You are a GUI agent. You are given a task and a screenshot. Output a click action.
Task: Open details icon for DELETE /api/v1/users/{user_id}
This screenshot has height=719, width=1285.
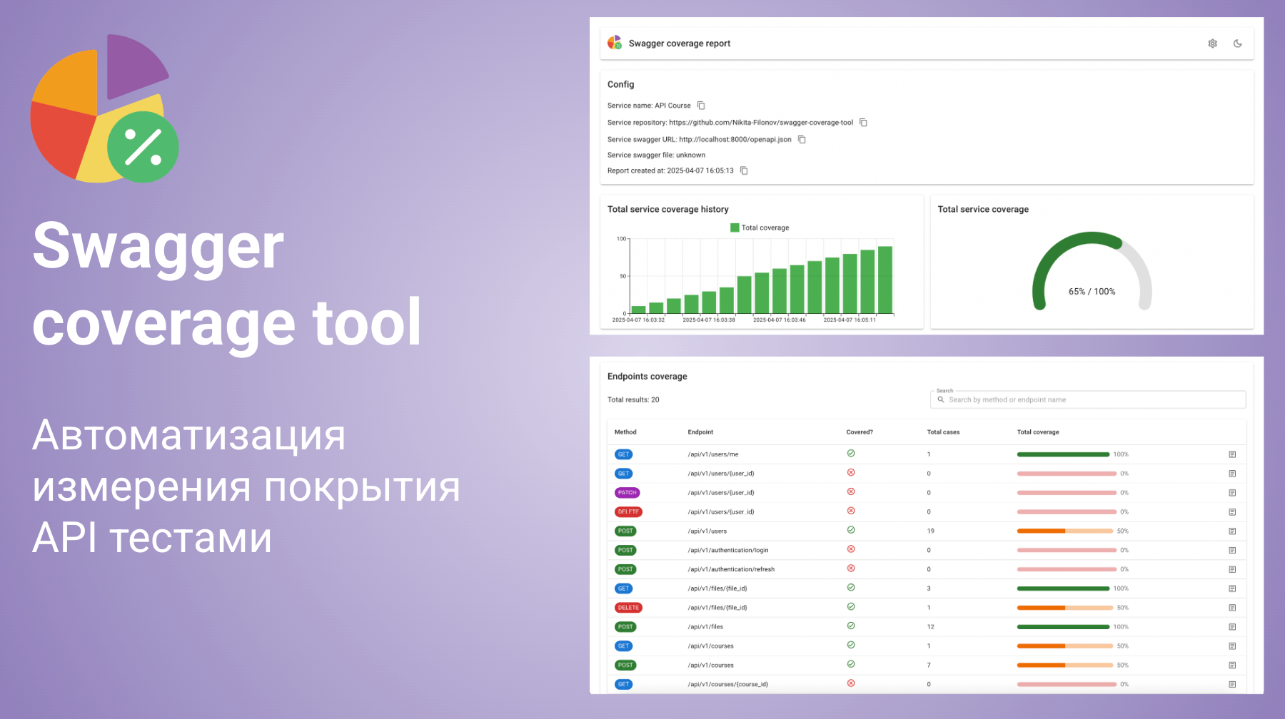point(1232,512)
